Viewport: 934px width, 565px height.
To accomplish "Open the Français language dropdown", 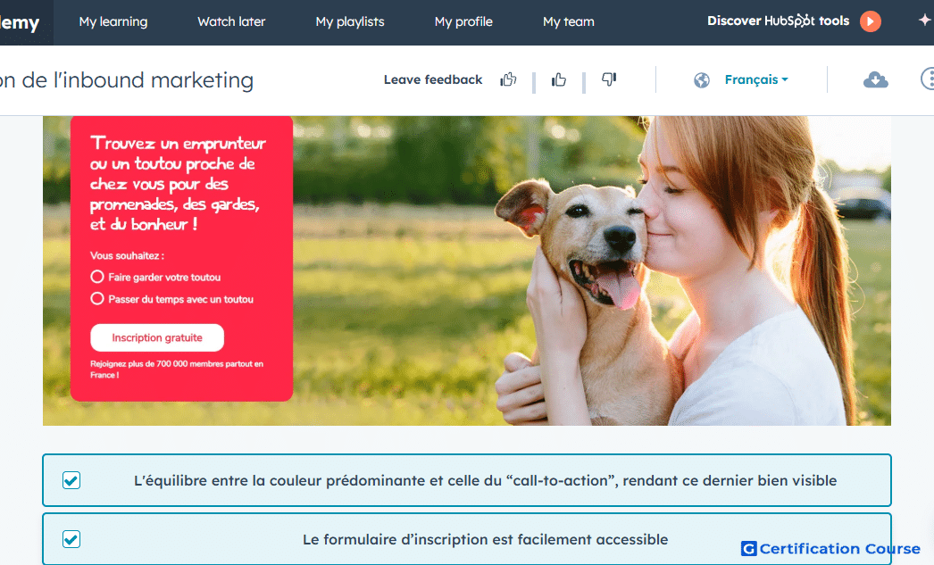I will pyautogui.click(x=756, y=79).
